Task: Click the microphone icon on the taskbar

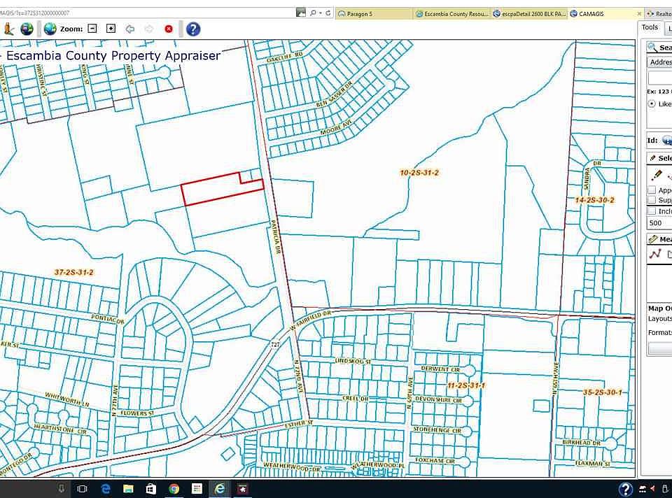Action: click(62, 489)
